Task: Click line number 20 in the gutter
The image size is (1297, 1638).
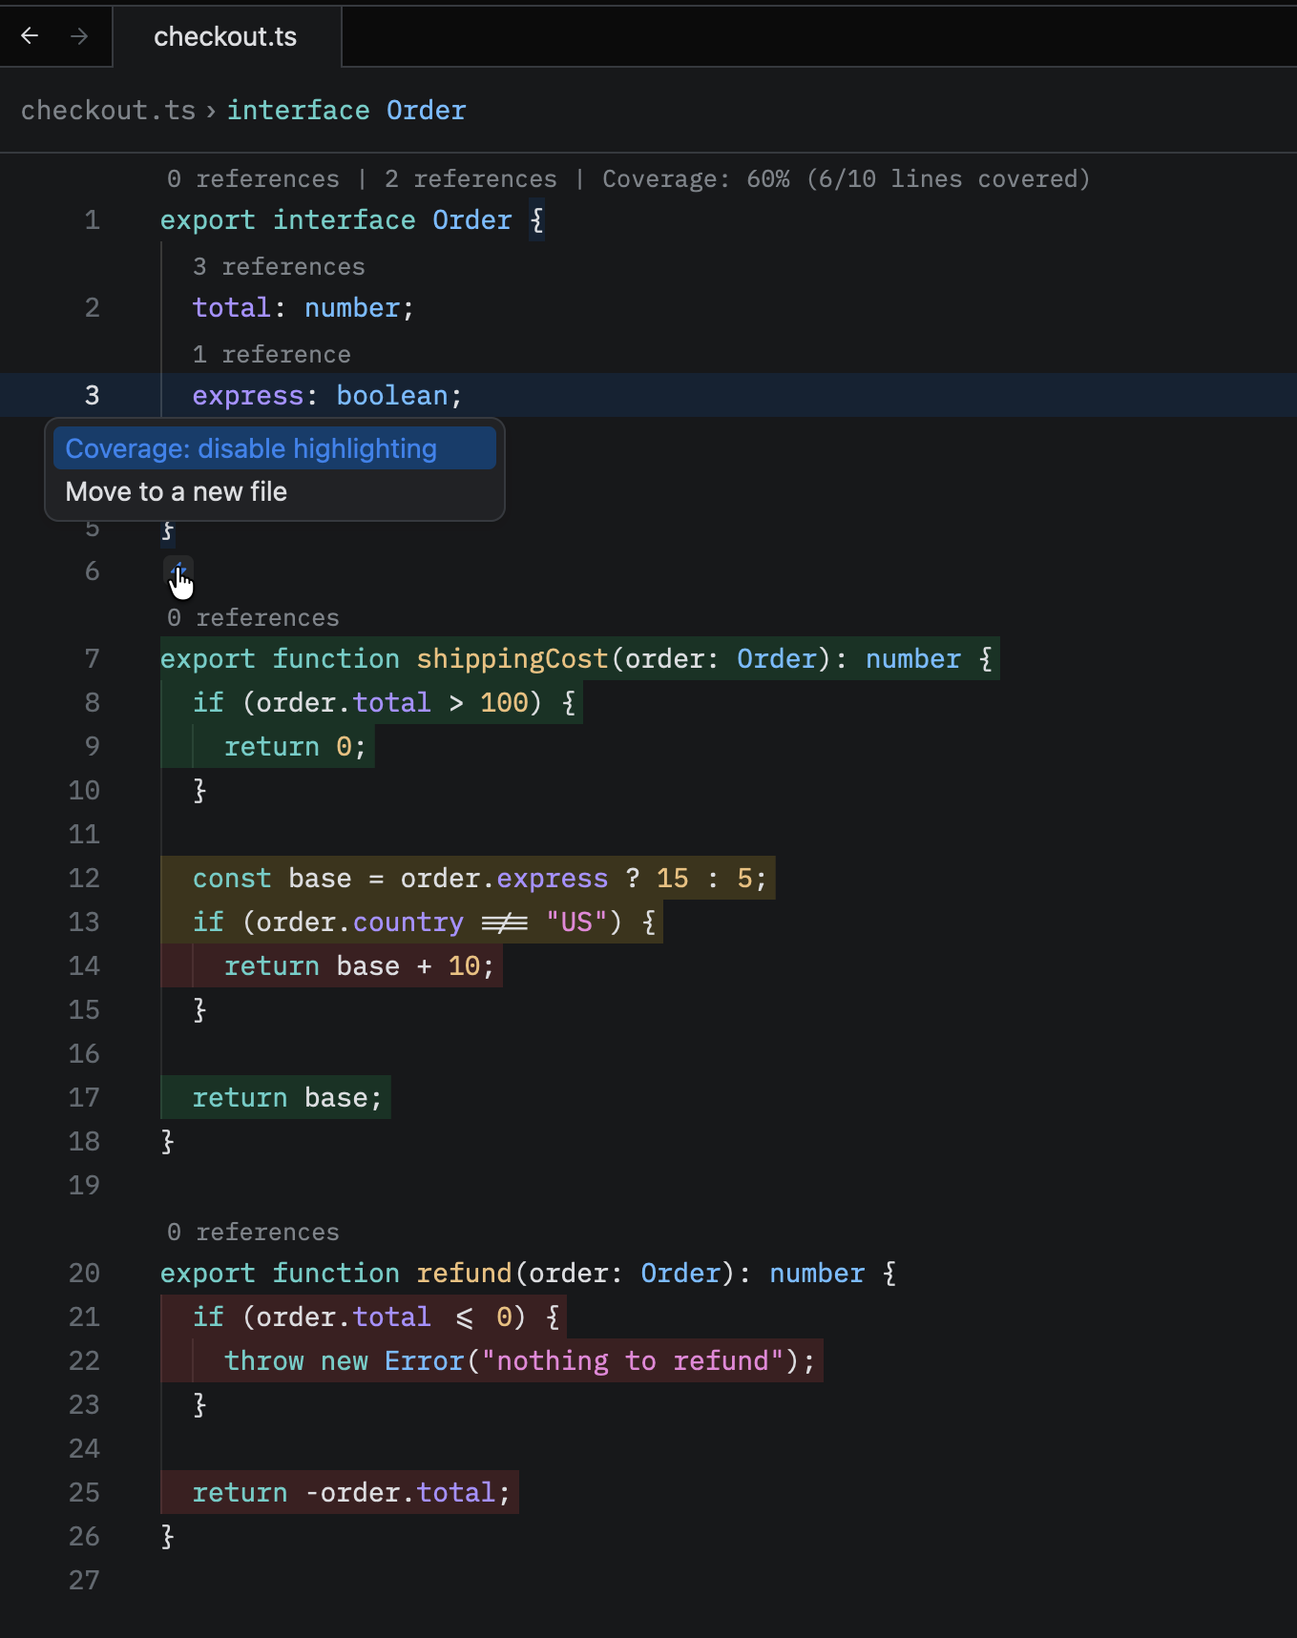Action: [84, 1274]
